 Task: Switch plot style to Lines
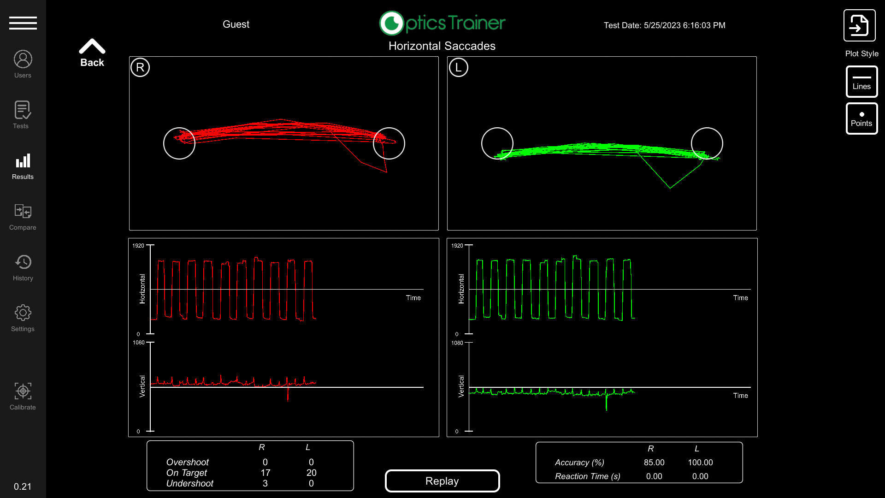click(x=861, y=81)
